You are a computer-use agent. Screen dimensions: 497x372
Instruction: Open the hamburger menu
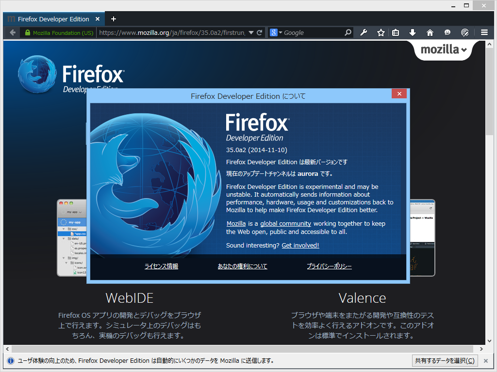(484, 32)
